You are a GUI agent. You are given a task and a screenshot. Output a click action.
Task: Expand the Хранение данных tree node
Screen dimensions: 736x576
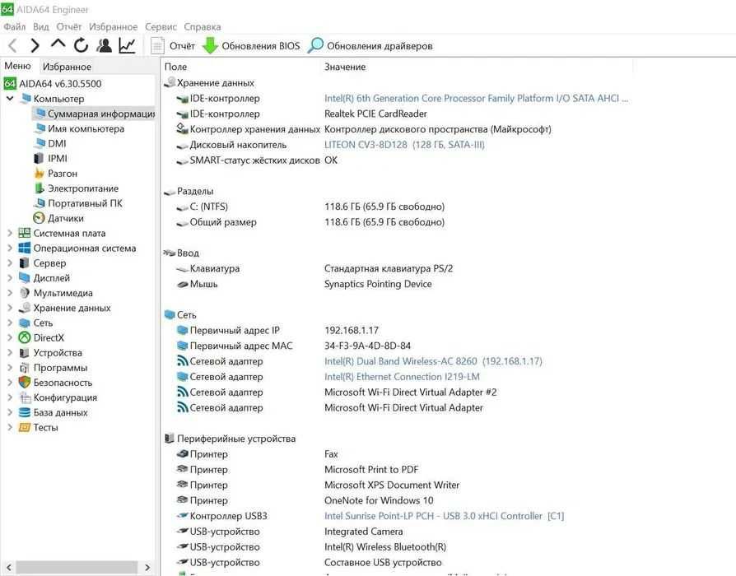(x=10, y=308)
